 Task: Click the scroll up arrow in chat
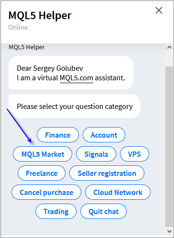[169, 47]
